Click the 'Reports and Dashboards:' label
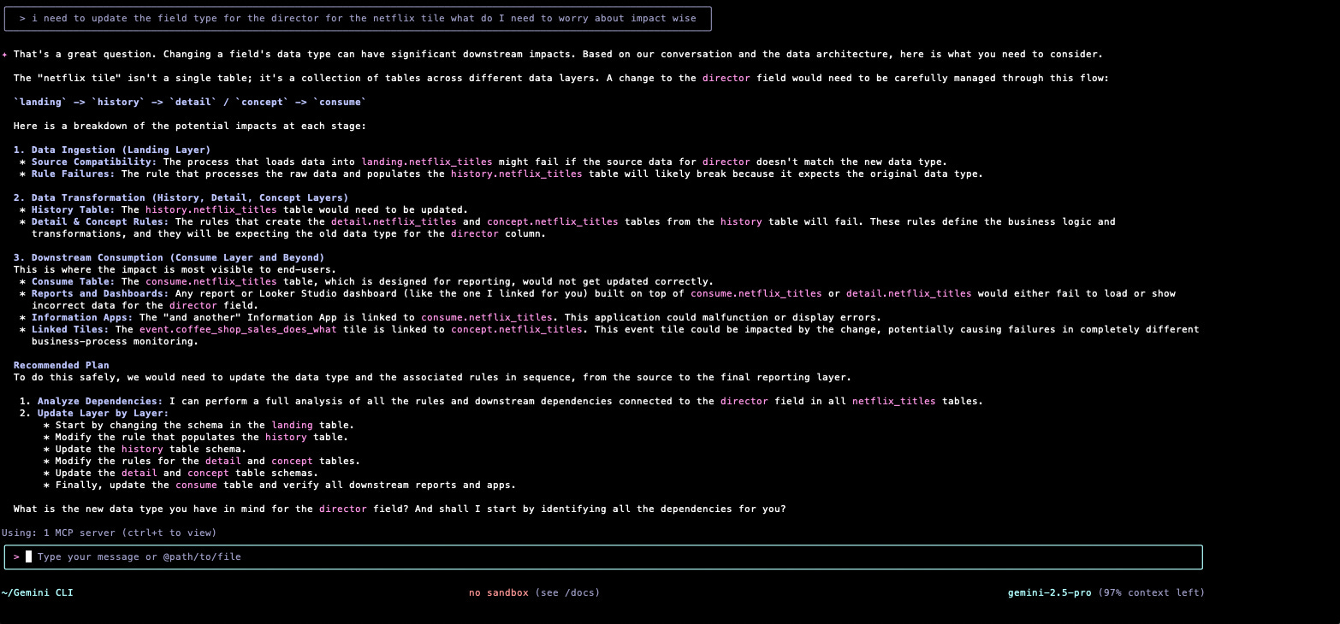Screen dimensions: 1340x624 100,293
